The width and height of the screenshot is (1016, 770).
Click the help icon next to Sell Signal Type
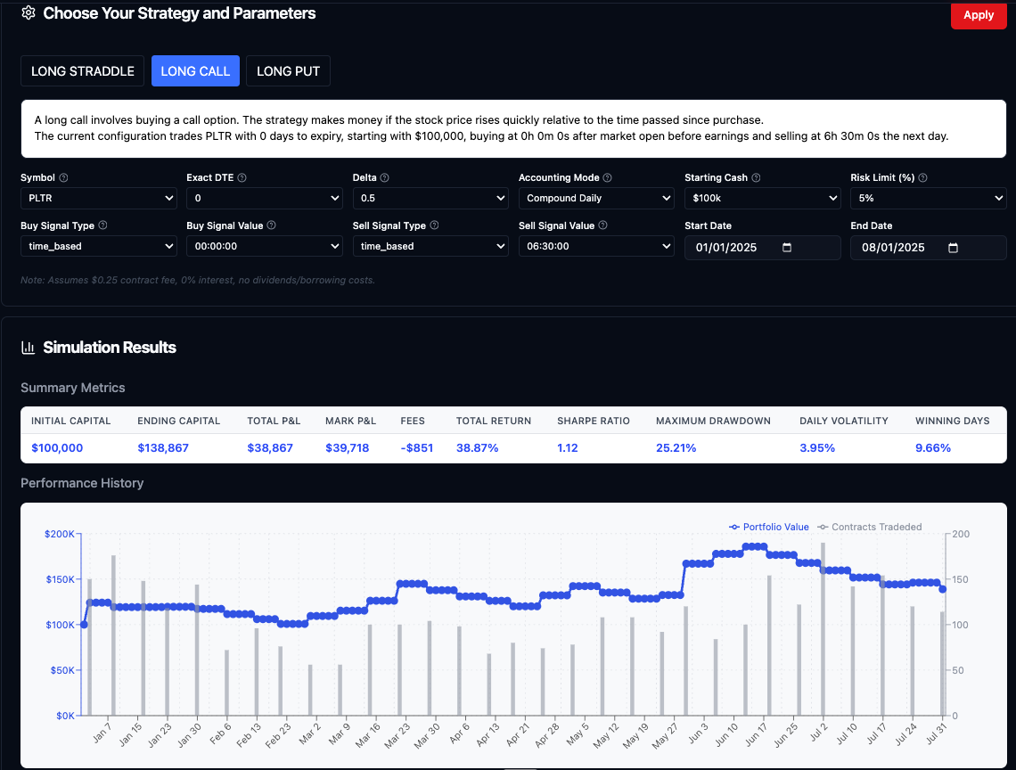click(432, 225)
